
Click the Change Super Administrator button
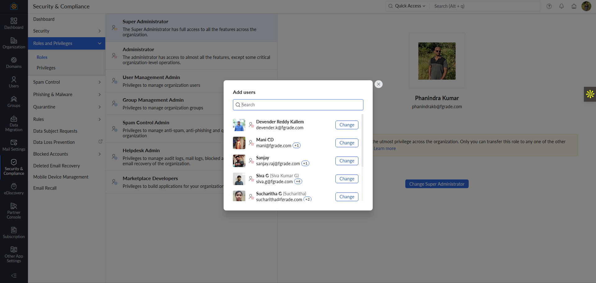click(x=436, y=184)
